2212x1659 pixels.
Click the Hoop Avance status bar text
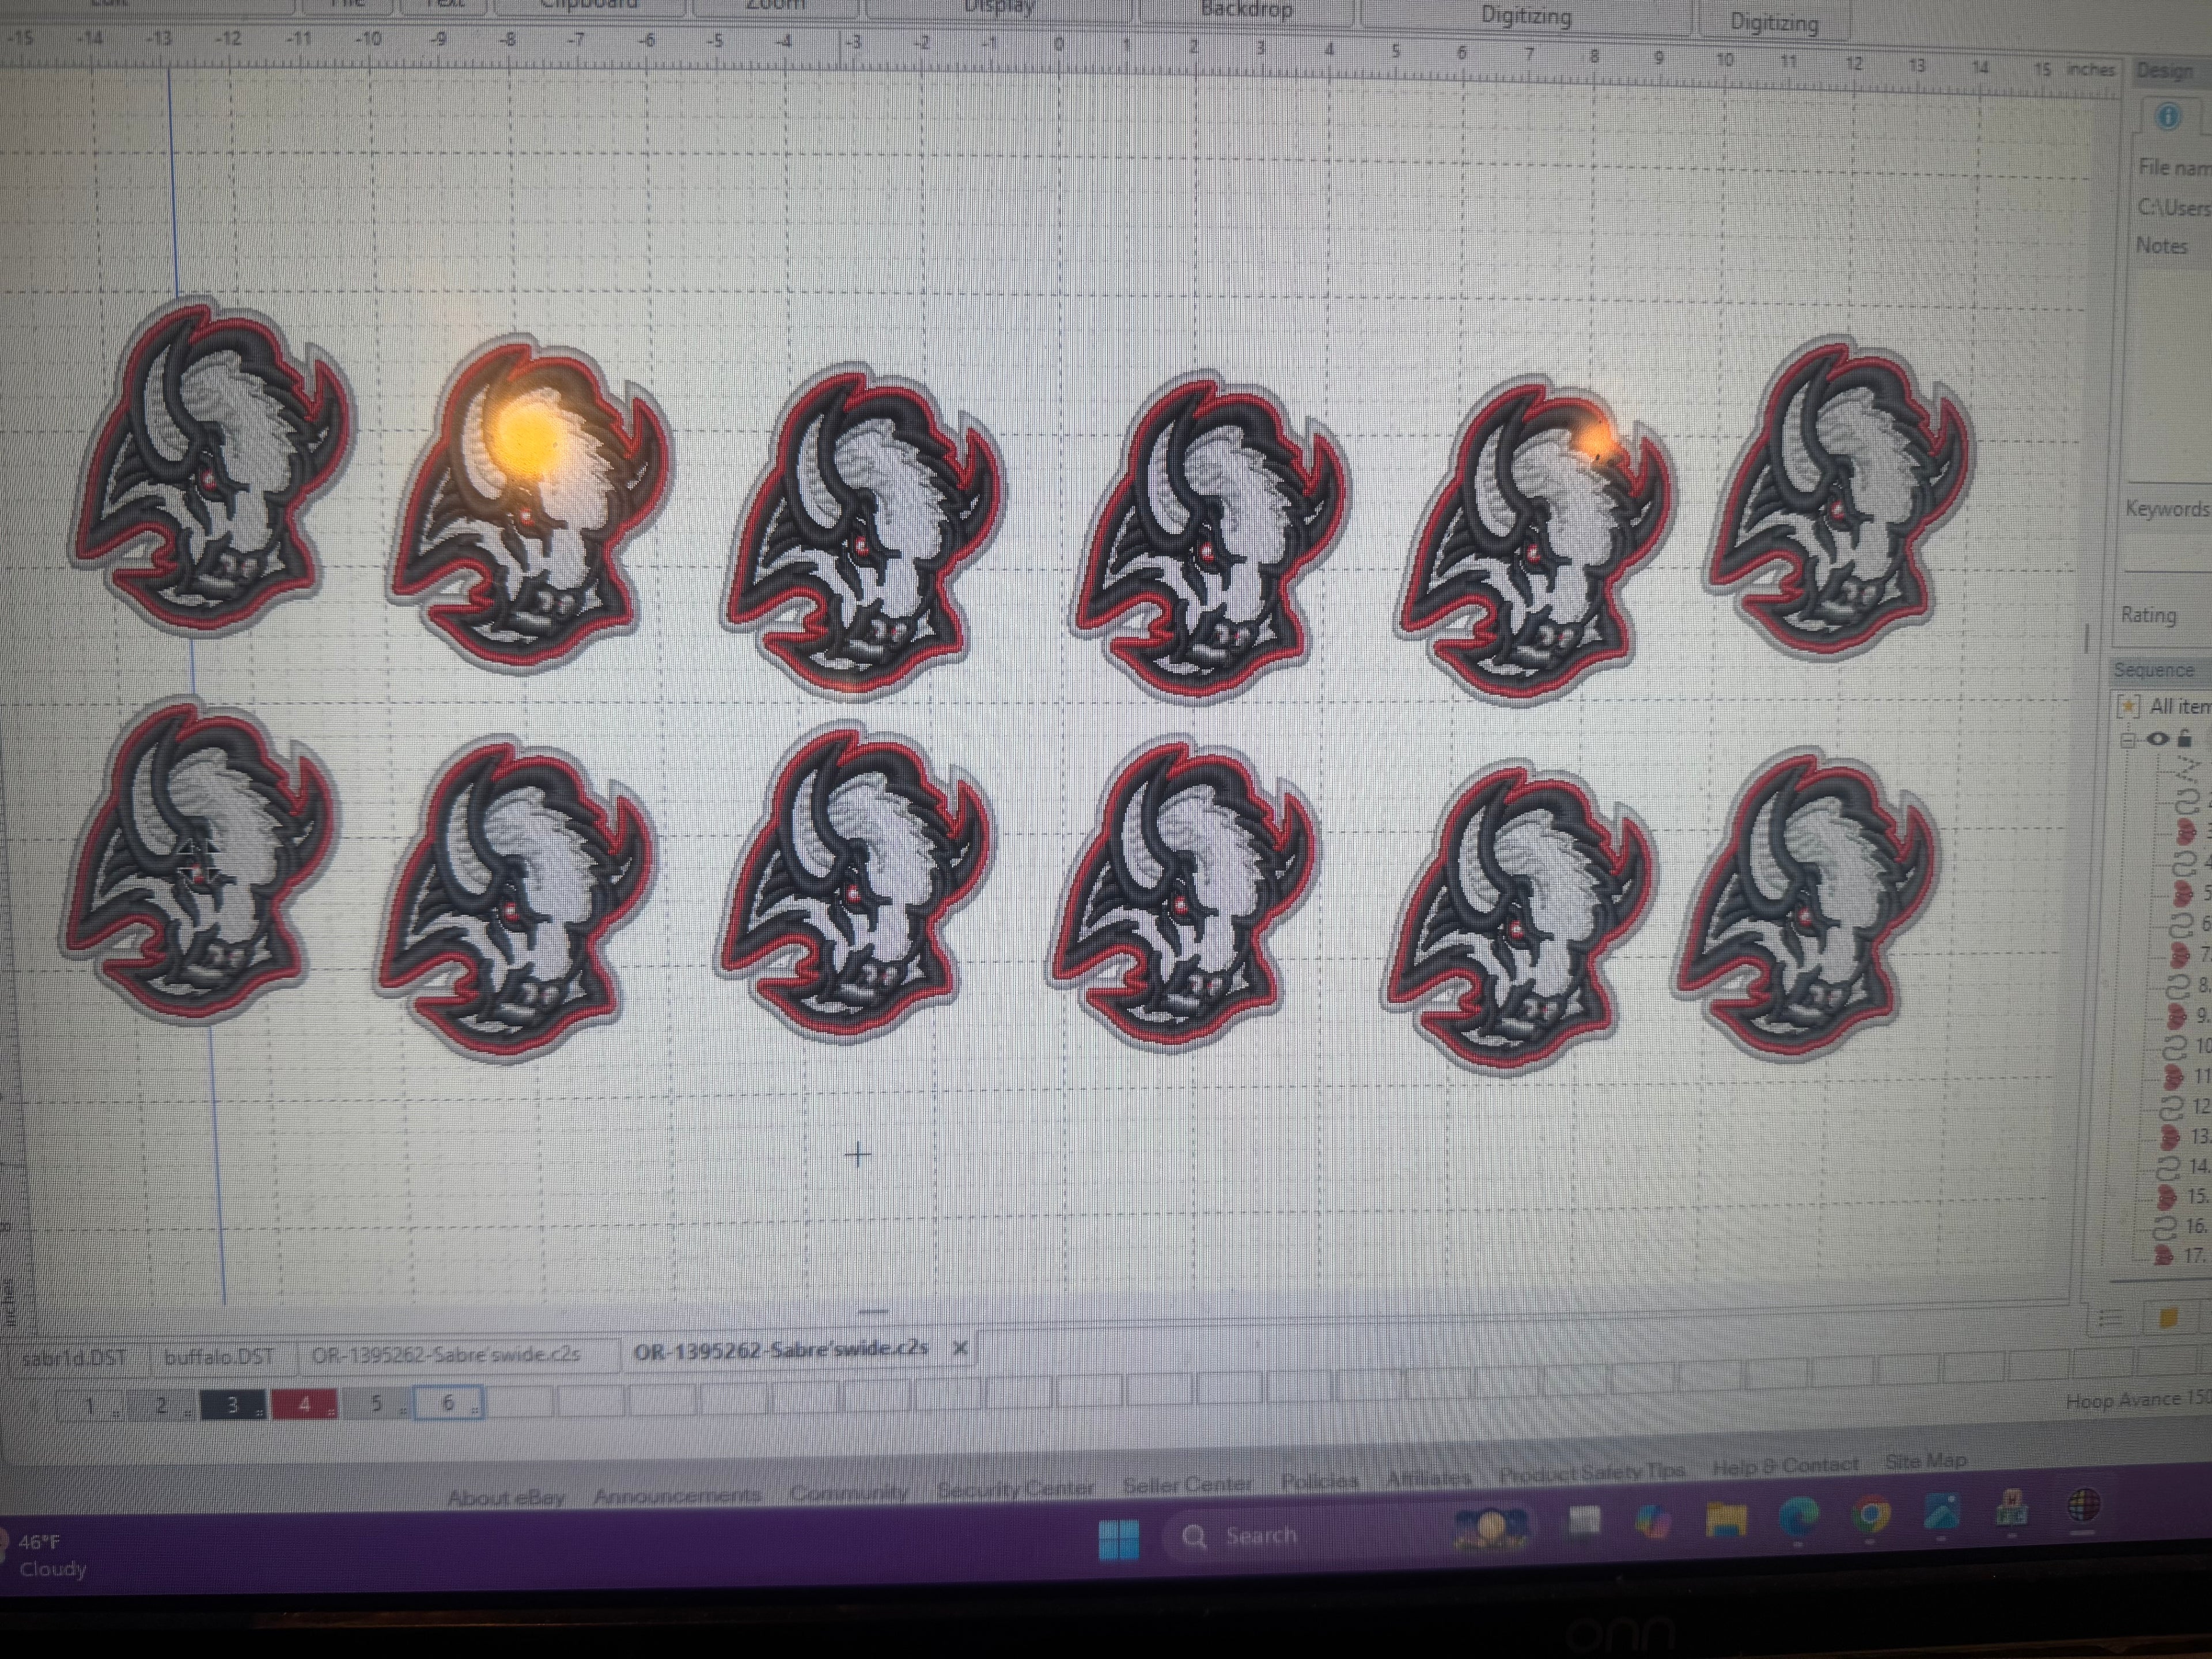click(x=2138, y=1400)
